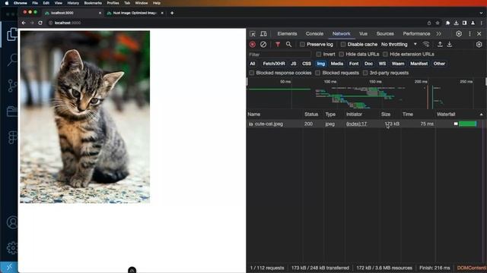The width and height of the screenshot is (487, 273).
Task: Open Chrome downloads icon
Action: 456,23
